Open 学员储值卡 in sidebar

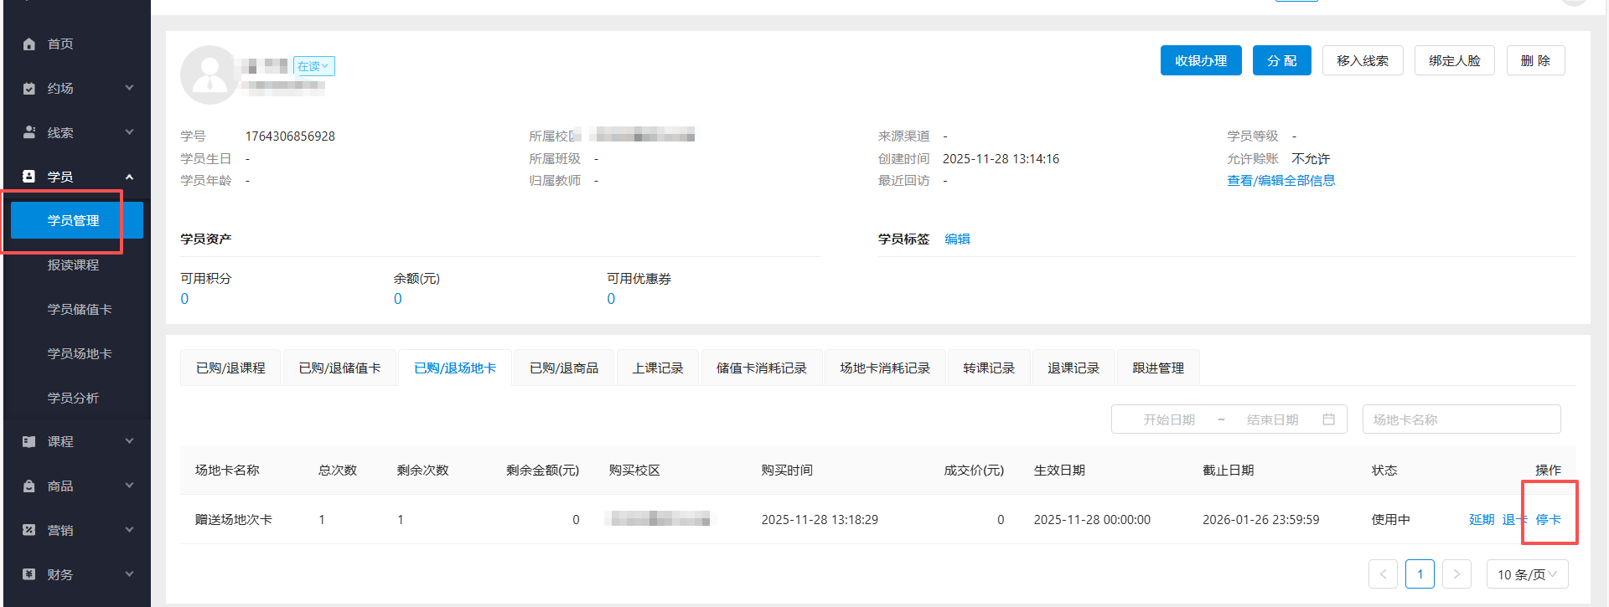pyautogui.click(x=80, y=309)
